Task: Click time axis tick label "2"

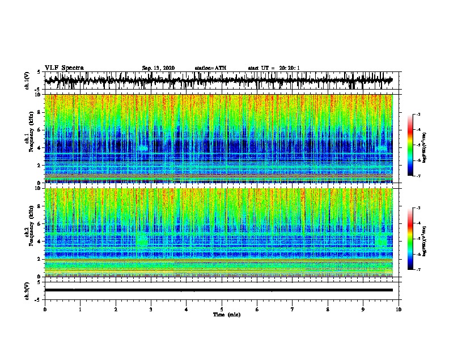Action: (x=116, y=310)
